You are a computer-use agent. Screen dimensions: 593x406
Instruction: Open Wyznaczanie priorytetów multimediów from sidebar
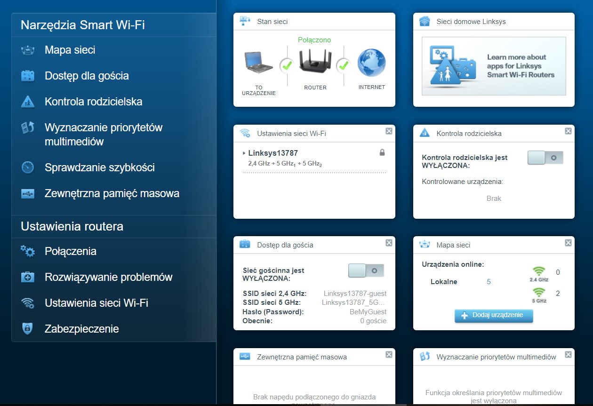click(x=104, y=135)
